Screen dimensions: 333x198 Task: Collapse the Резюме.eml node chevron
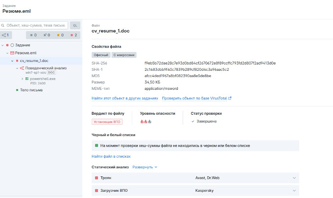[x=7, y=53]
